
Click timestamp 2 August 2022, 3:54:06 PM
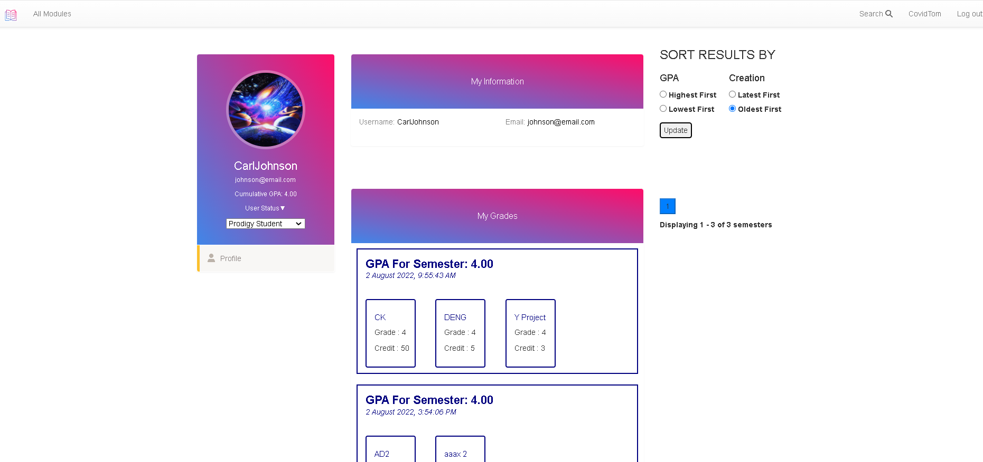coord(411,412)
